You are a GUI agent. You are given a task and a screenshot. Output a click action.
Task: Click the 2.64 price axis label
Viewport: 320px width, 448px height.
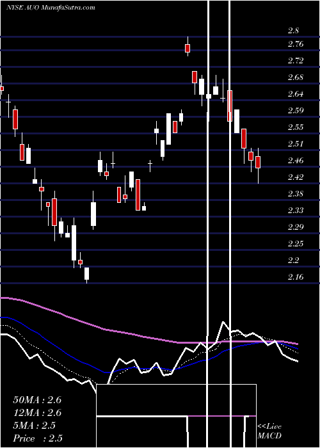click(296, 94)
